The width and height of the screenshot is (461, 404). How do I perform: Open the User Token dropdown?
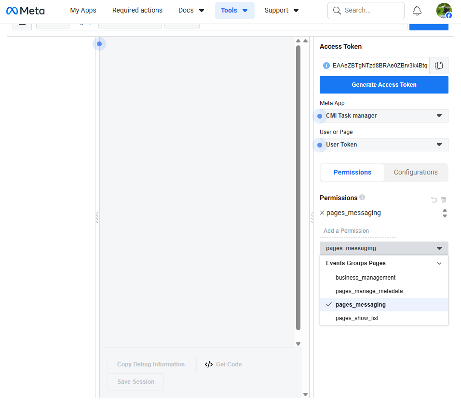point(384,145)
